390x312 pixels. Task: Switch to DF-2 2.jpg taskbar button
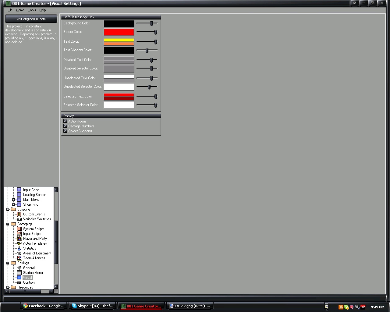pos(190,306)
